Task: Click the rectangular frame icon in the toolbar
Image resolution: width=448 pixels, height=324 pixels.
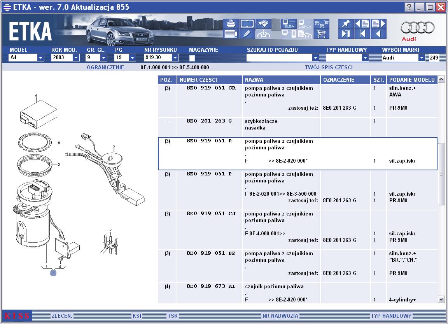Action: point(247,24)
